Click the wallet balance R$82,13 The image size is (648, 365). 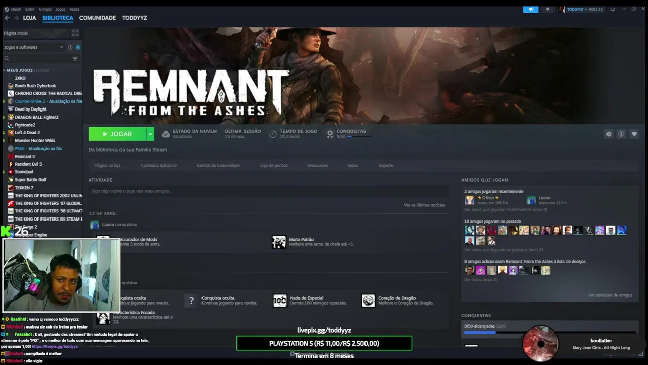coord(596,9)
